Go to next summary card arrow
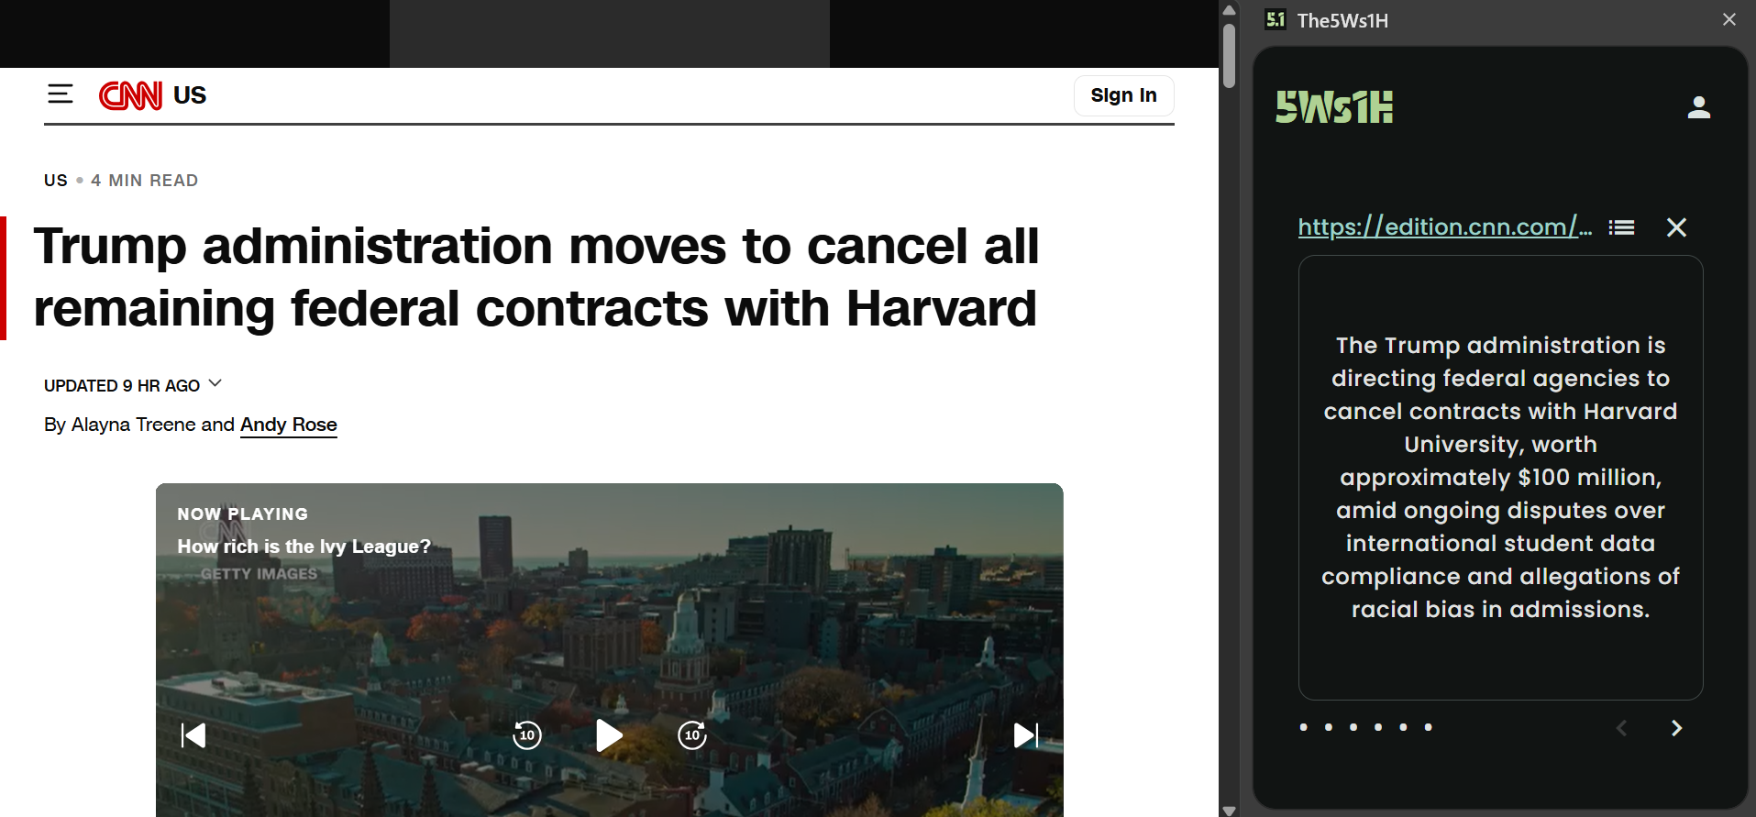Image resolution: width=1756 pixels, height=817 pixels. tap(1676, 728)
